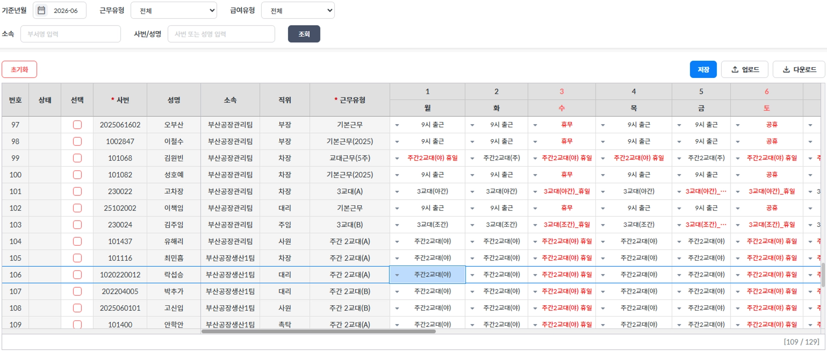This screenshot has width=827, height=351.
Task: Click employee number 1020220012
Action: click(x=120, y=275)
